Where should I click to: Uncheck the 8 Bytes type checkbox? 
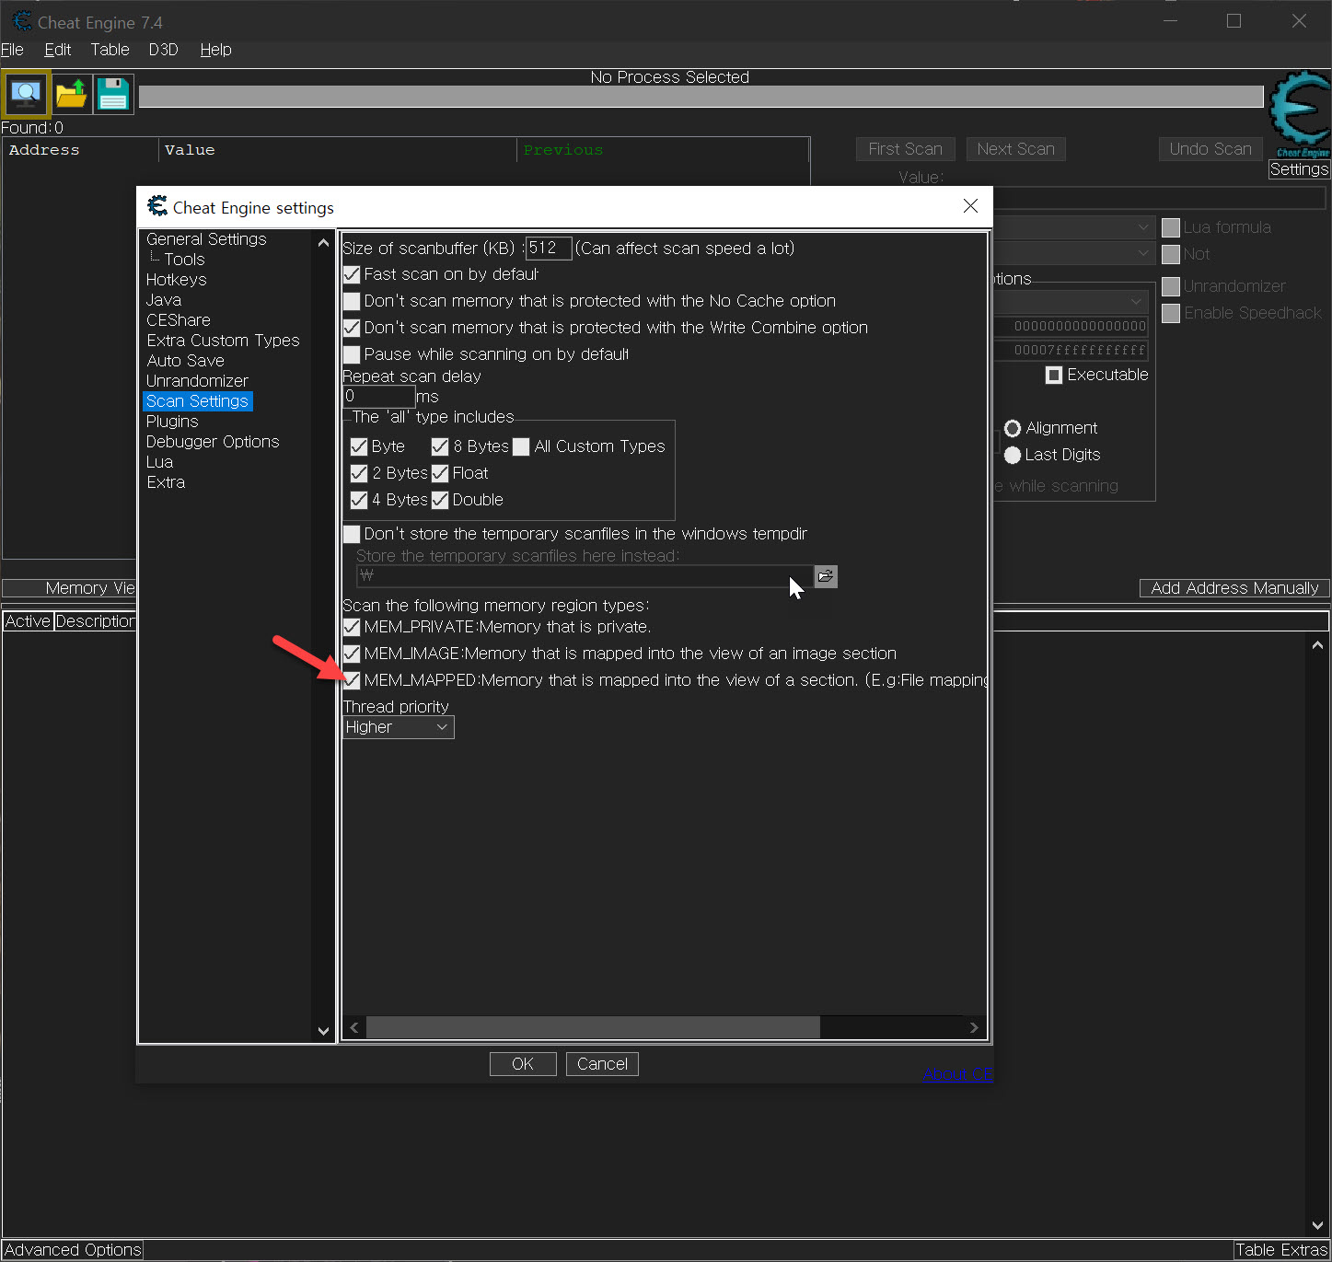point(440,446)
